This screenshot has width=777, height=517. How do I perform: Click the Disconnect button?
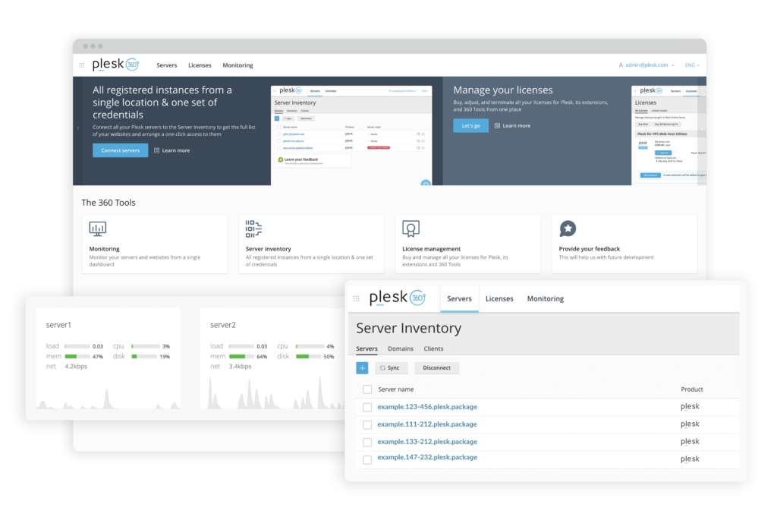pyautogui.click(x=436, y=367)
